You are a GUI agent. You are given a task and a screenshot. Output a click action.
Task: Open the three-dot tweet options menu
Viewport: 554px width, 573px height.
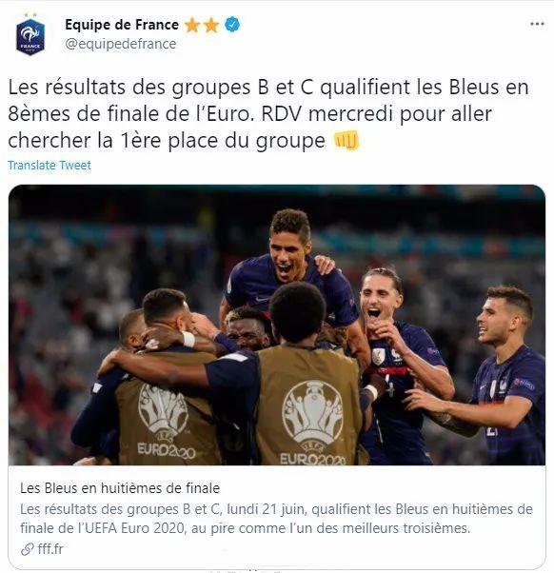click(x=537, y=24)
